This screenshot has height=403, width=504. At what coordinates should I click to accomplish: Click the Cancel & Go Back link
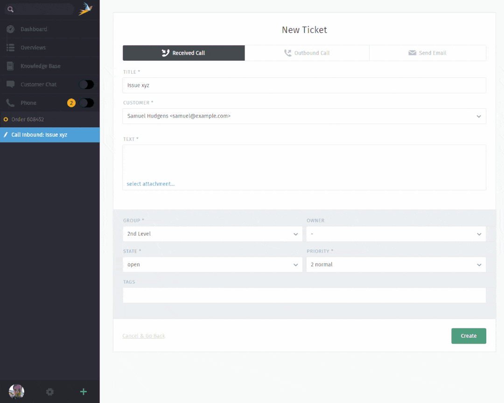(144, 336)
